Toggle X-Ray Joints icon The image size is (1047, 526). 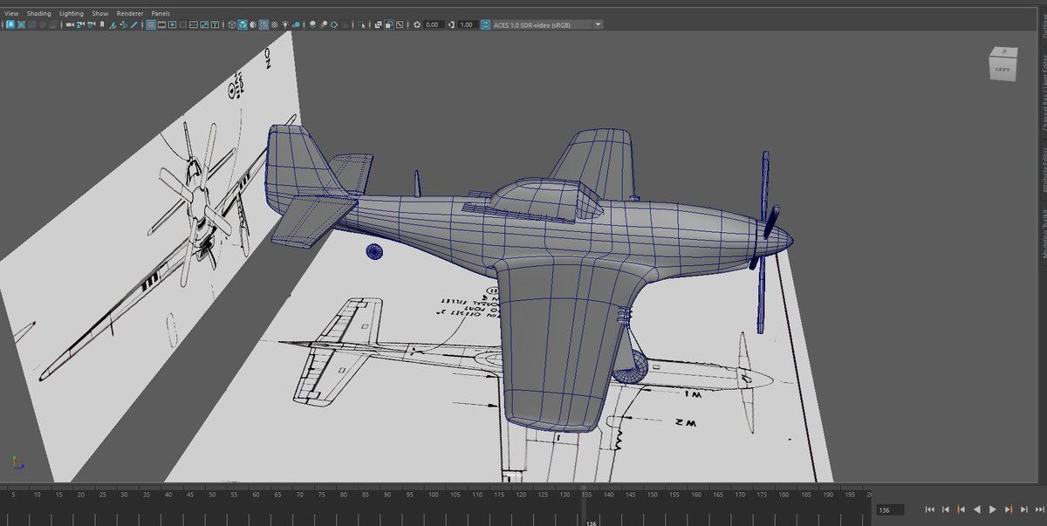point(399,24)
